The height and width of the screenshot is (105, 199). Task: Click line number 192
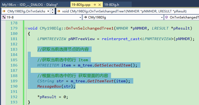[x=14, y=97]
